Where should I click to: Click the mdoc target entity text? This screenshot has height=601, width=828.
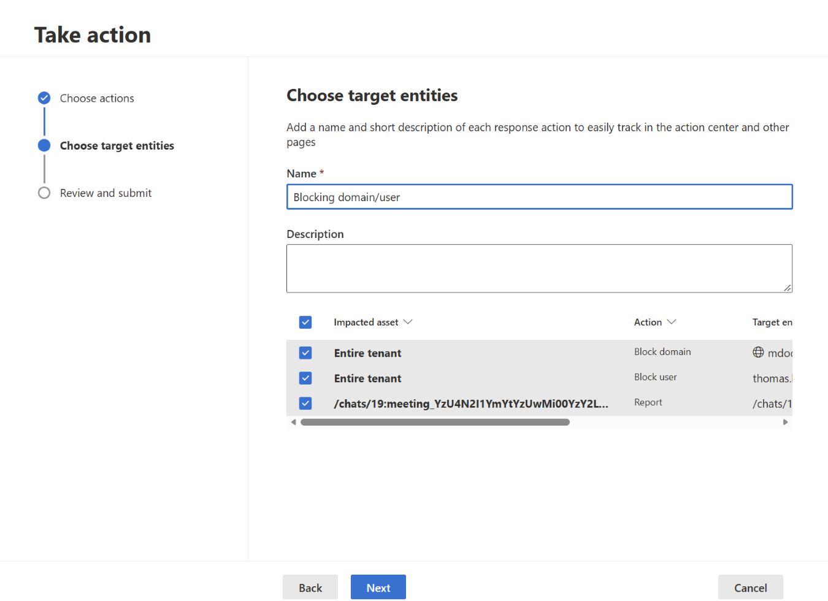[780, 353]
